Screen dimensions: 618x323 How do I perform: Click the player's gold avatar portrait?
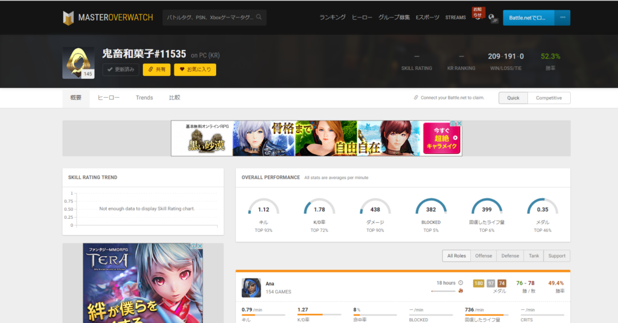point(77,63)
